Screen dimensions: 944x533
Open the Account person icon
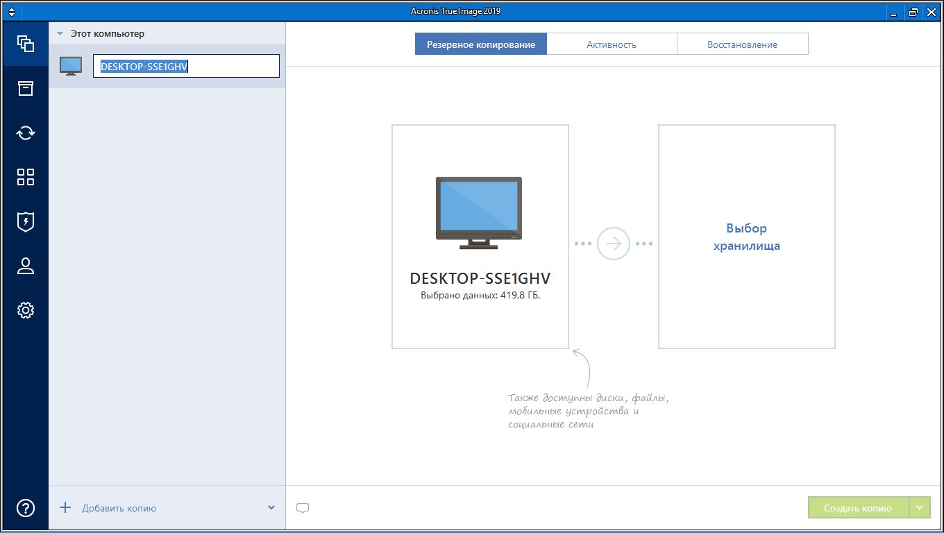(26, 266)
